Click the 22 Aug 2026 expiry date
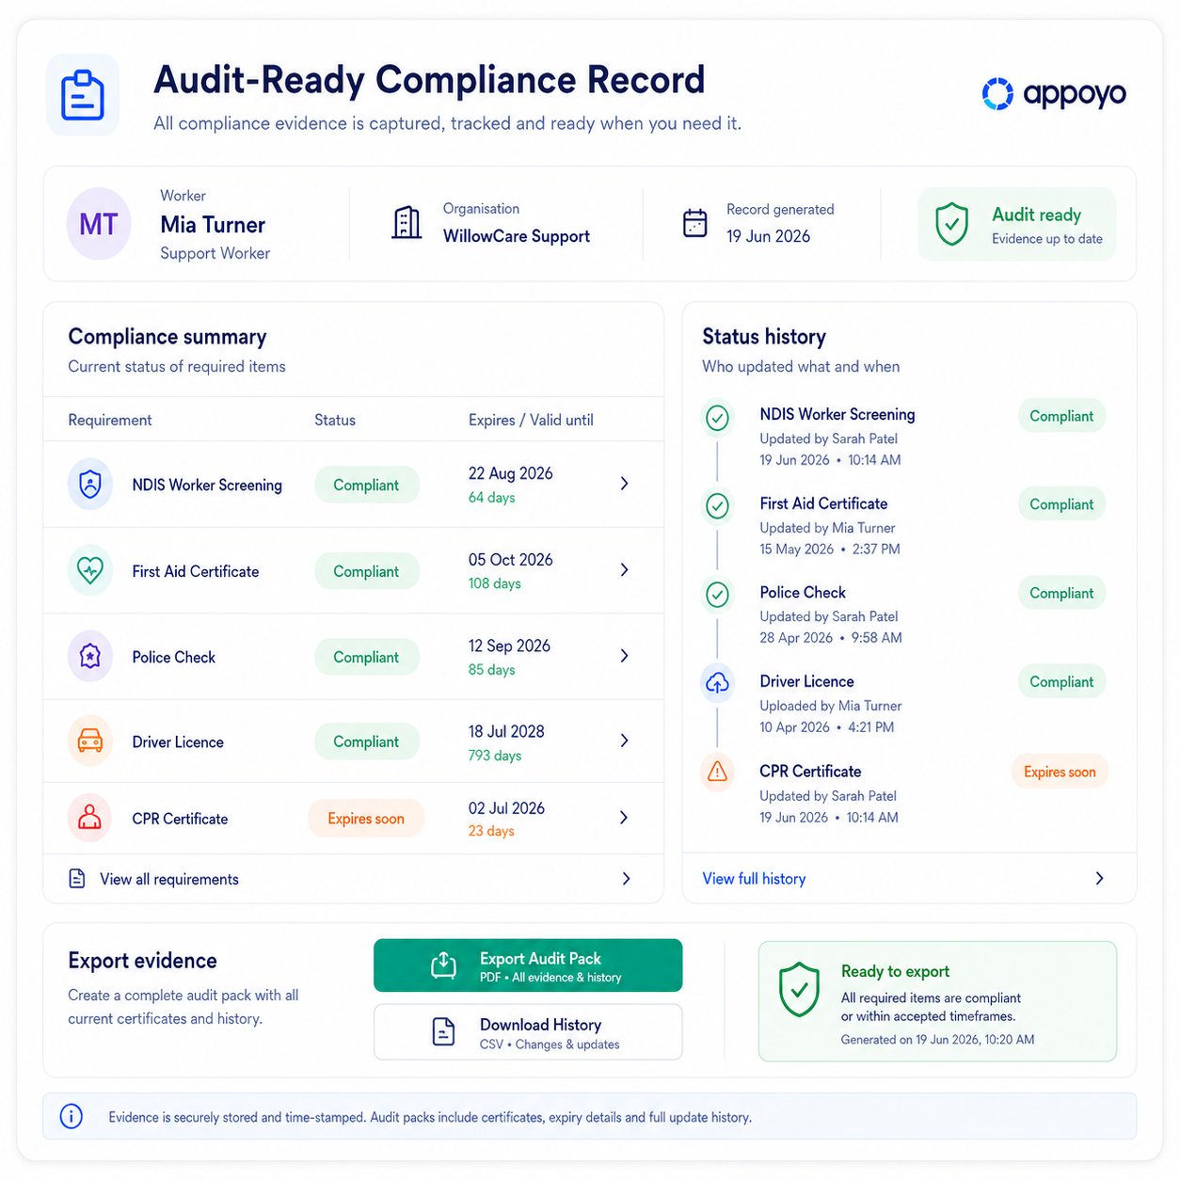Viewport: 1180px width, 1180px height. [x=511, y=473]
